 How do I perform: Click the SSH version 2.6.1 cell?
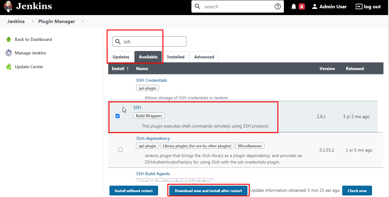(321, 116)
